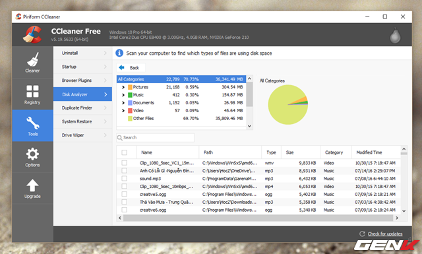Viewport: 422px width, 254px height.
Task: Click the chevron beside Uninstall
Action: click(x=105, y=53)
